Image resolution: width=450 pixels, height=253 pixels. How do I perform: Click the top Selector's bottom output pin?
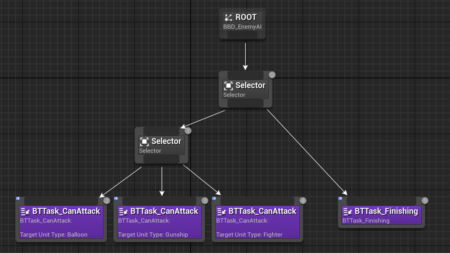(245, 103)
